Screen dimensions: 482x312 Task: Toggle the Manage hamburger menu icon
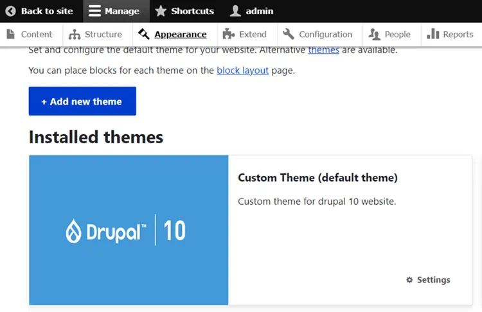tap(94, 11)
